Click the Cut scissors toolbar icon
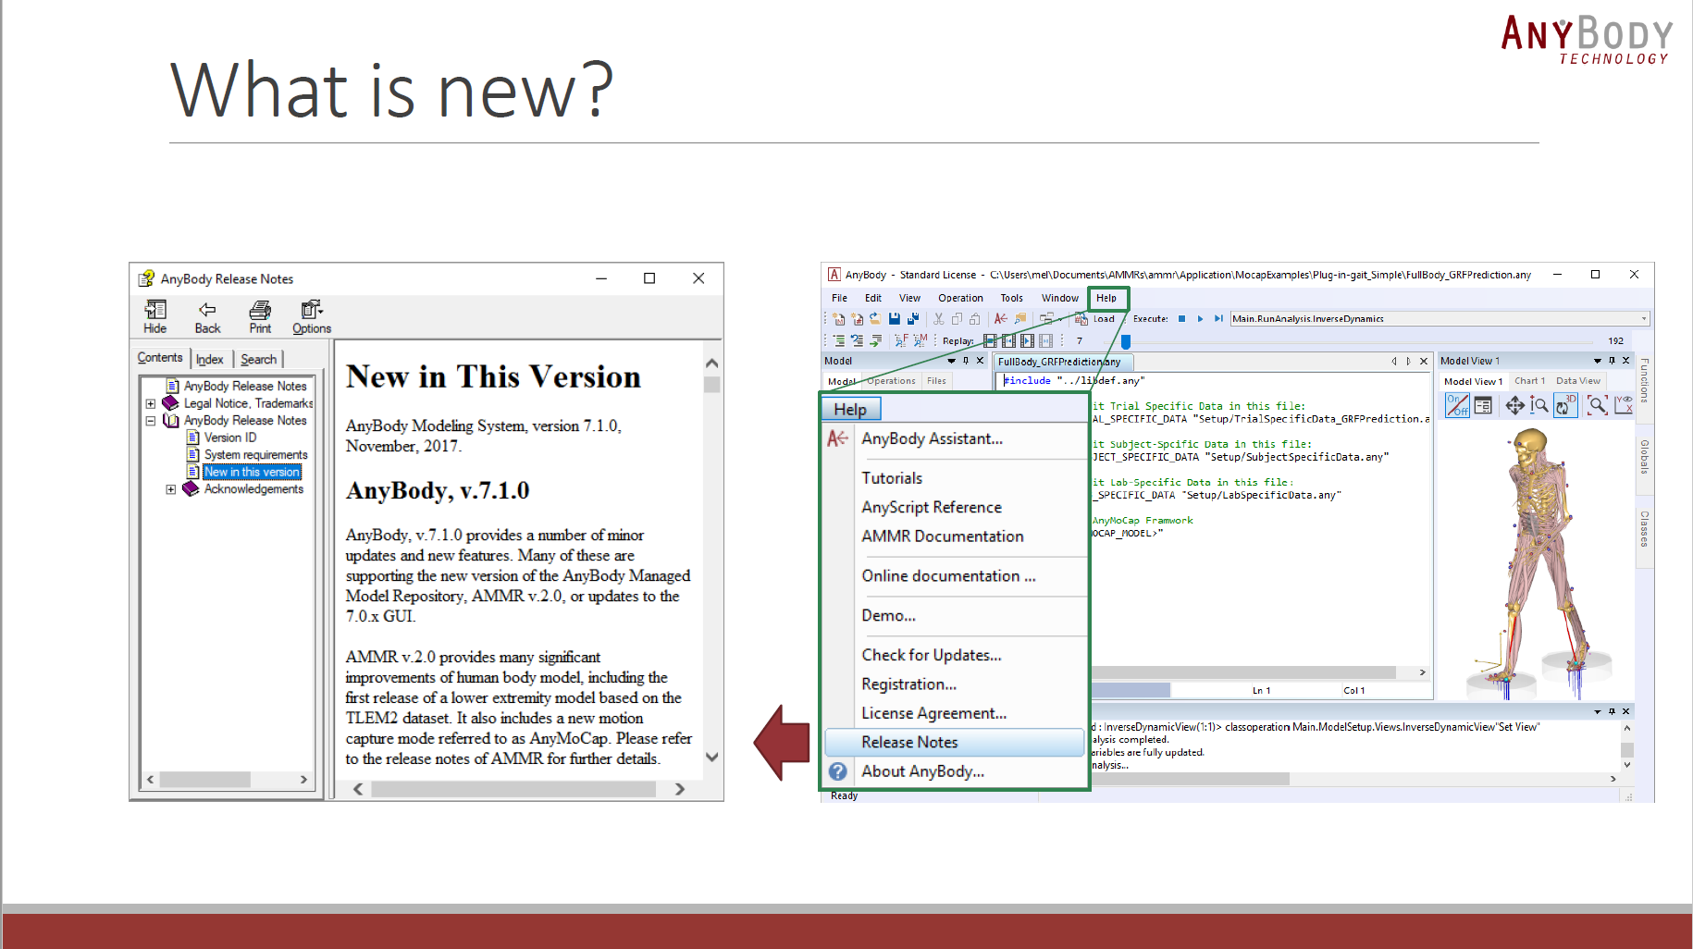Viewport: 1693px width, 949px height. click(938, 318)
